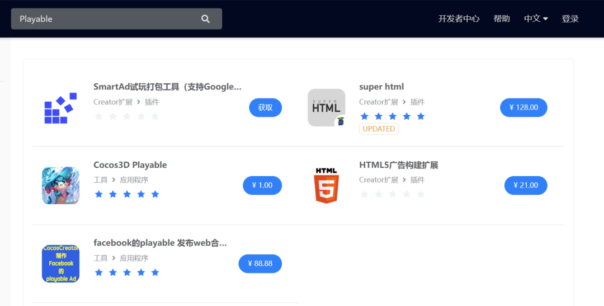Click the UPDATED badge on super html

point(379,129)
